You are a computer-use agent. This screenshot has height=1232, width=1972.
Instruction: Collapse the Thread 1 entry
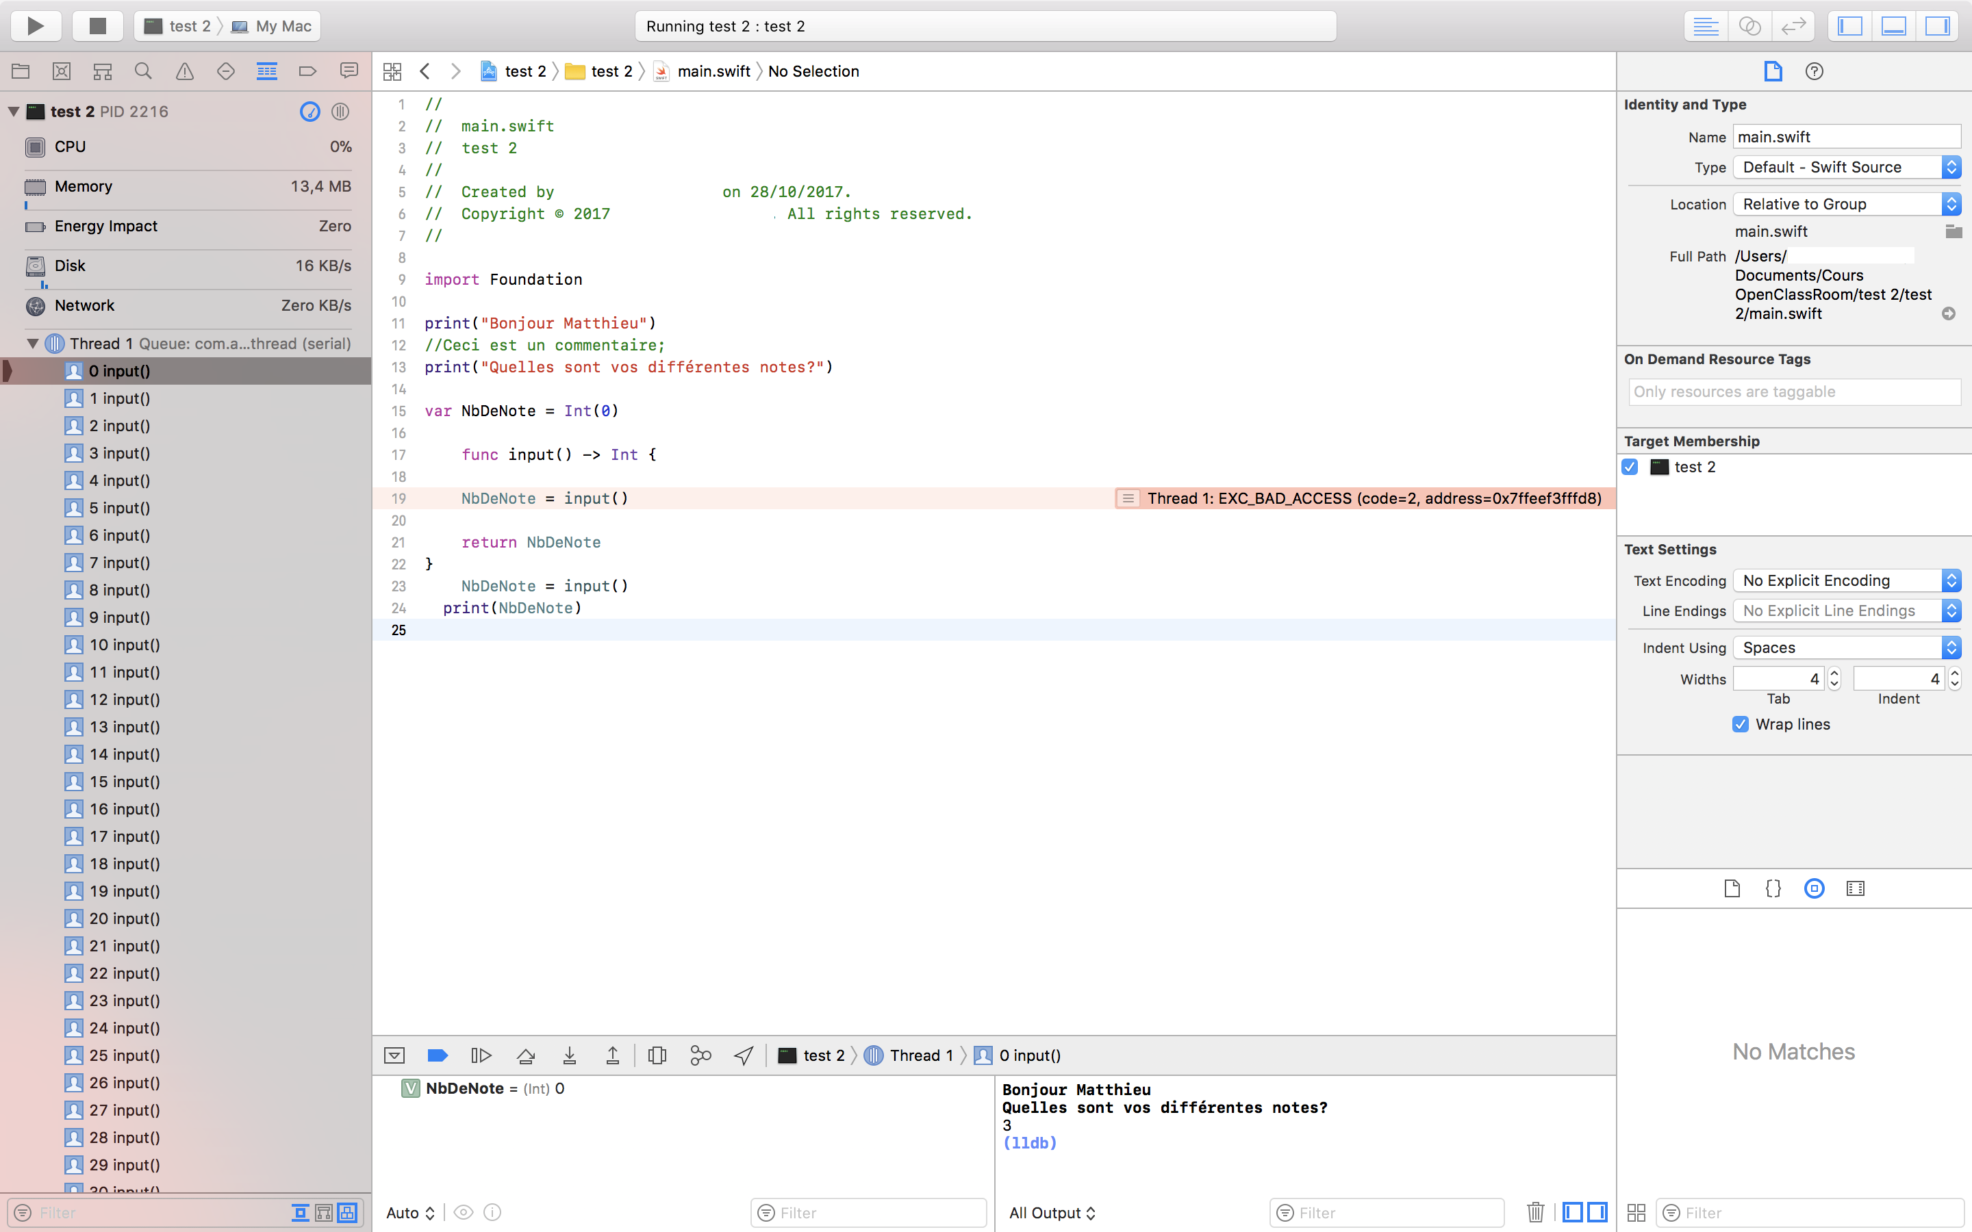(x=33, y=343)
